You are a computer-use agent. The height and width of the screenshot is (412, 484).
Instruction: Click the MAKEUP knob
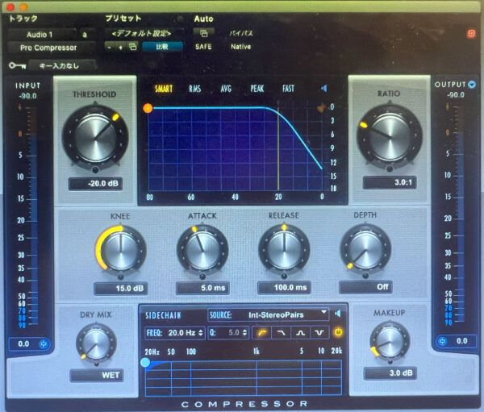(390, 342)
